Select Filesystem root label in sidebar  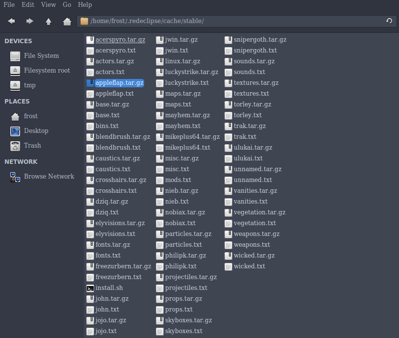point(47,71)
